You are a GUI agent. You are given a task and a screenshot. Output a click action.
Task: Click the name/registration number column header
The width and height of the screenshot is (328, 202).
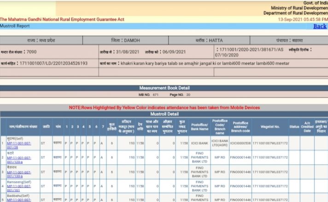(23, 127)
